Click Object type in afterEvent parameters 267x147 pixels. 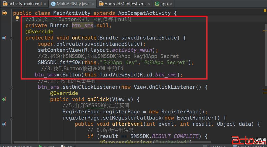pos(226,124)
